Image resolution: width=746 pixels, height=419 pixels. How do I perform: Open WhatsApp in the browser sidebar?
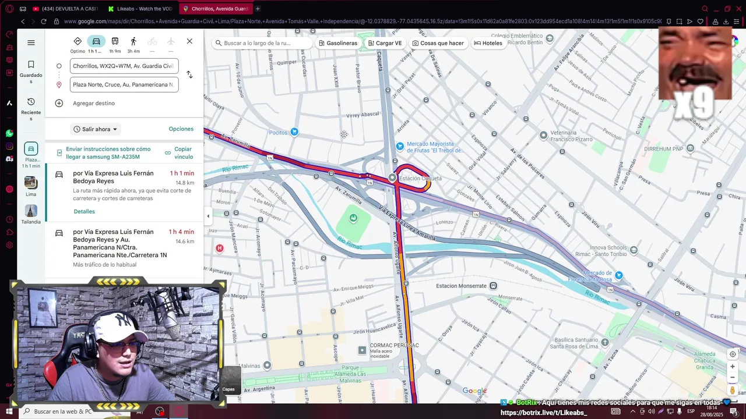click(x=9, y=133)
